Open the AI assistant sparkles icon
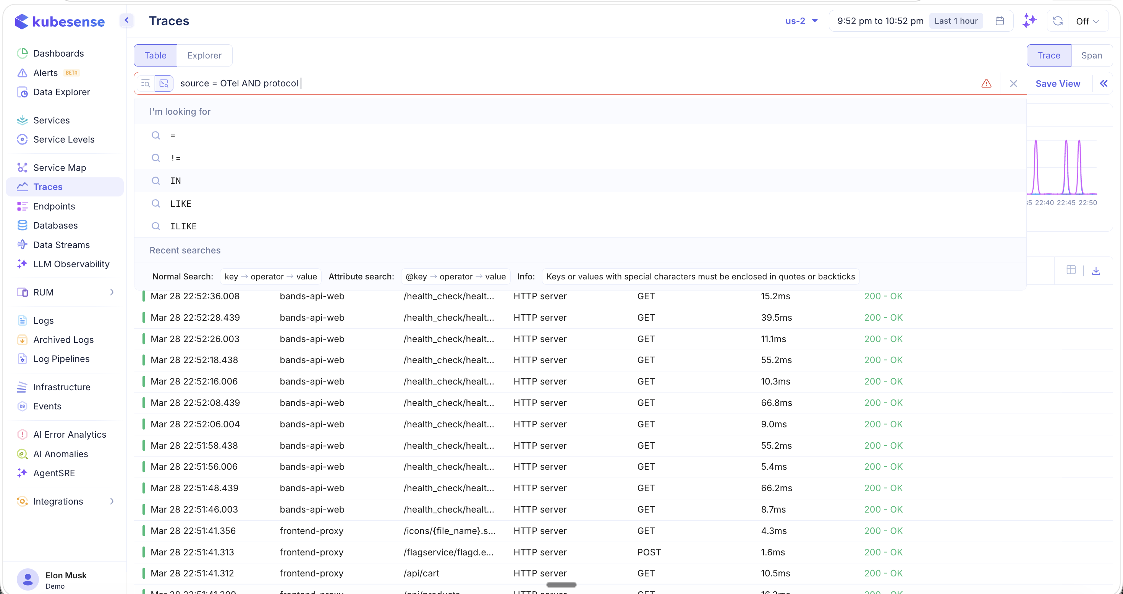1123x594 pixels. pos(1030,21)
